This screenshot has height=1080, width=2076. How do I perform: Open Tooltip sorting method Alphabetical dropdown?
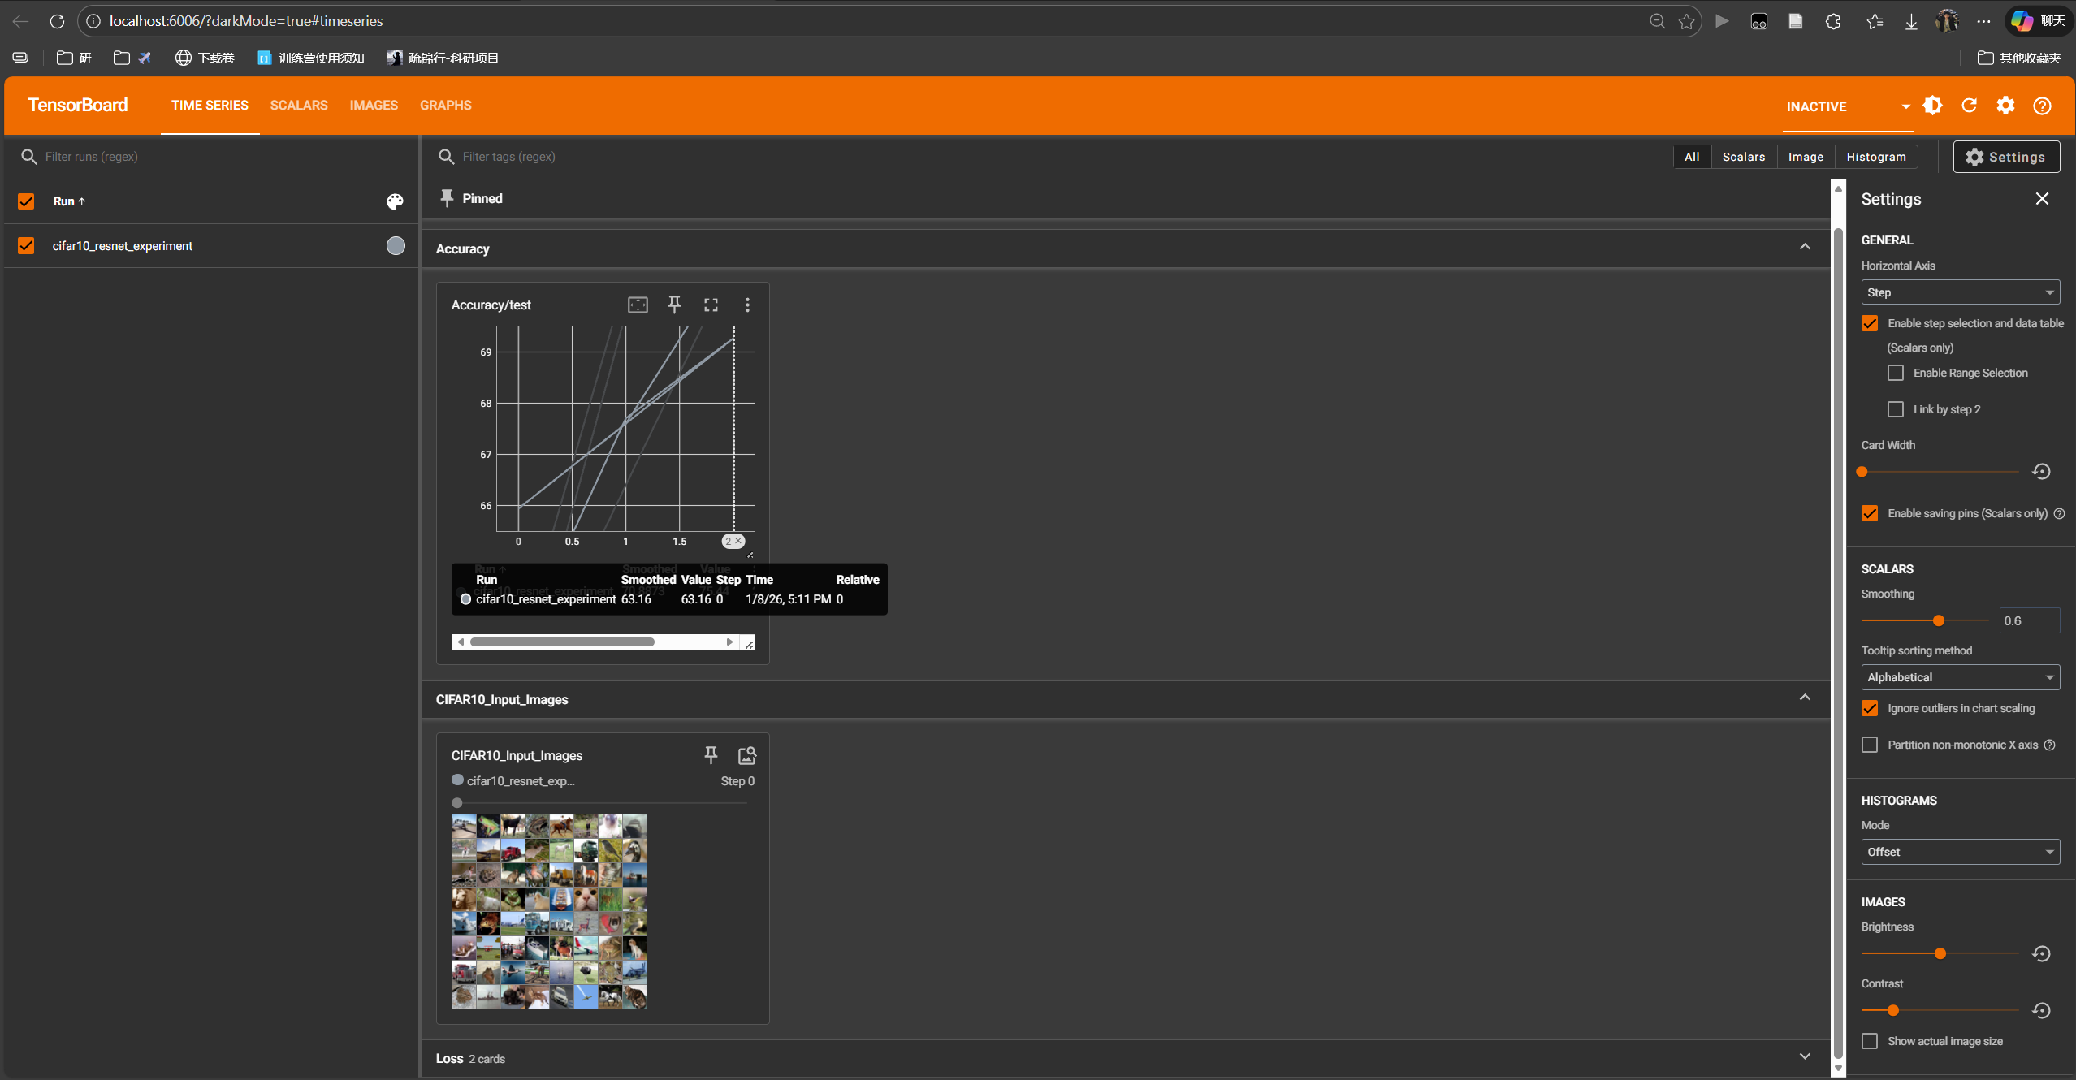[1959, 677]
